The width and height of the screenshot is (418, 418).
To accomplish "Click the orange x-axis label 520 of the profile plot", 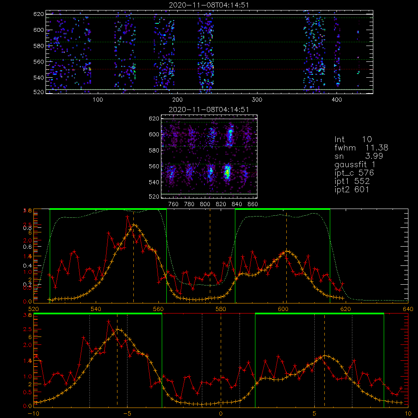I will tap(33, 309).
